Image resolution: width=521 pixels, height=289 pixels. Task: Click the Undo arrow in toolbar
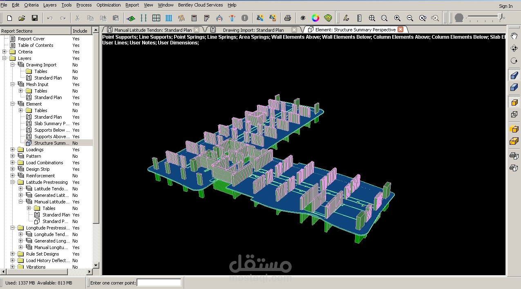[50, 18]
